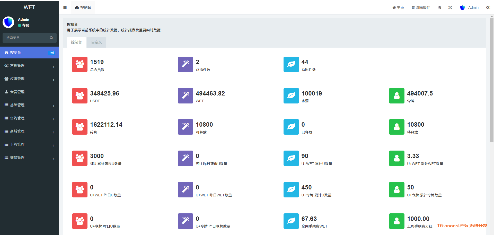The height and width of the screenshot is (235, 494).
Task: Expand the 合约管理 sidebar menu
Action: [x=29, y=118]
